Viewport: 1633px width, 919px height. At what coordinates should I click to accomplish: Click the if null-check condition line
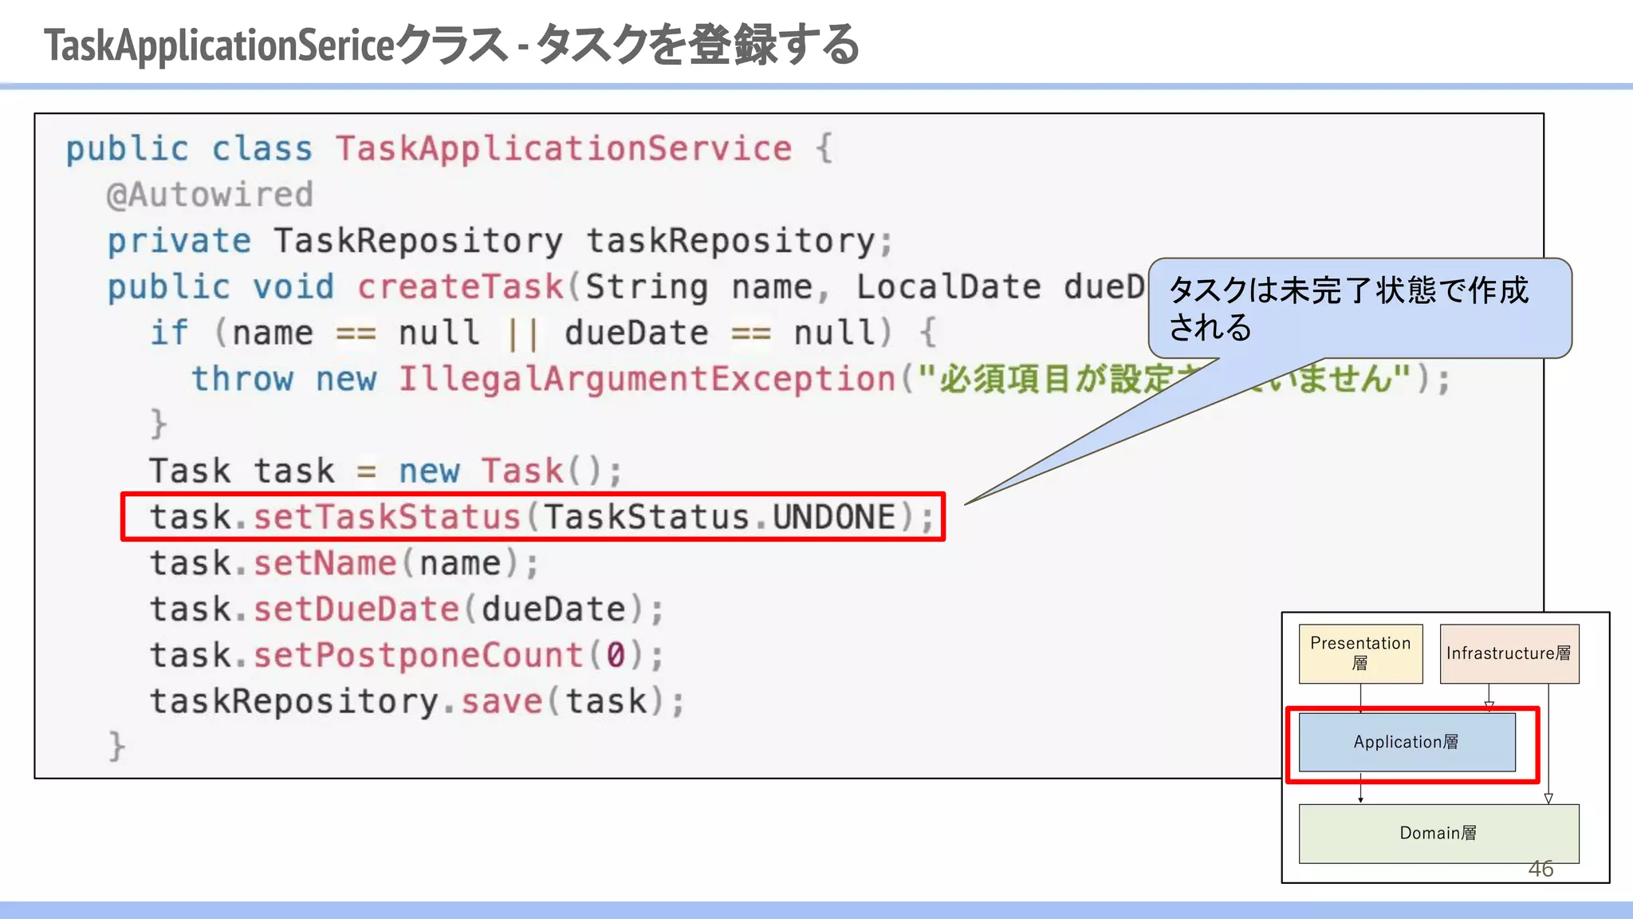542,333
